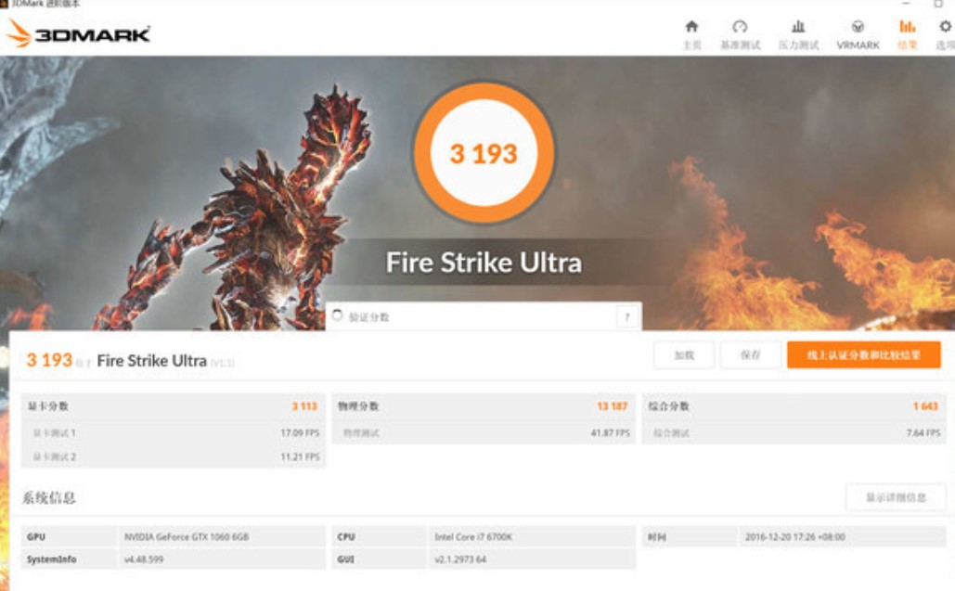955x591 pixels.
Task: Click the orange compare results online button
Action: pos(864,354)
